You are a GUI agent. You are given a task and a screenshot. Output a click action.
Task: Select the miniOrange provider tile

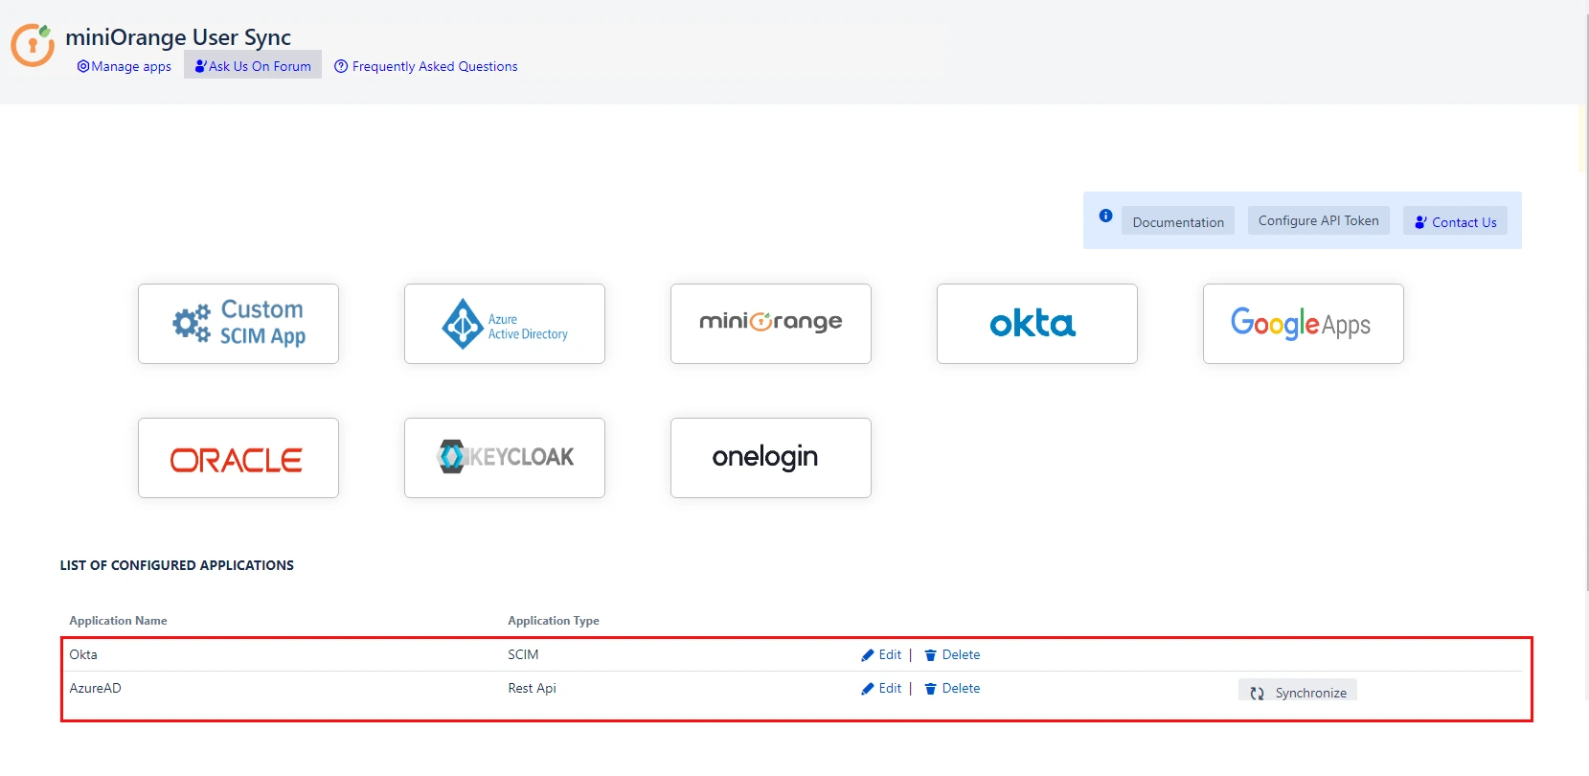(x=771, y=324)
